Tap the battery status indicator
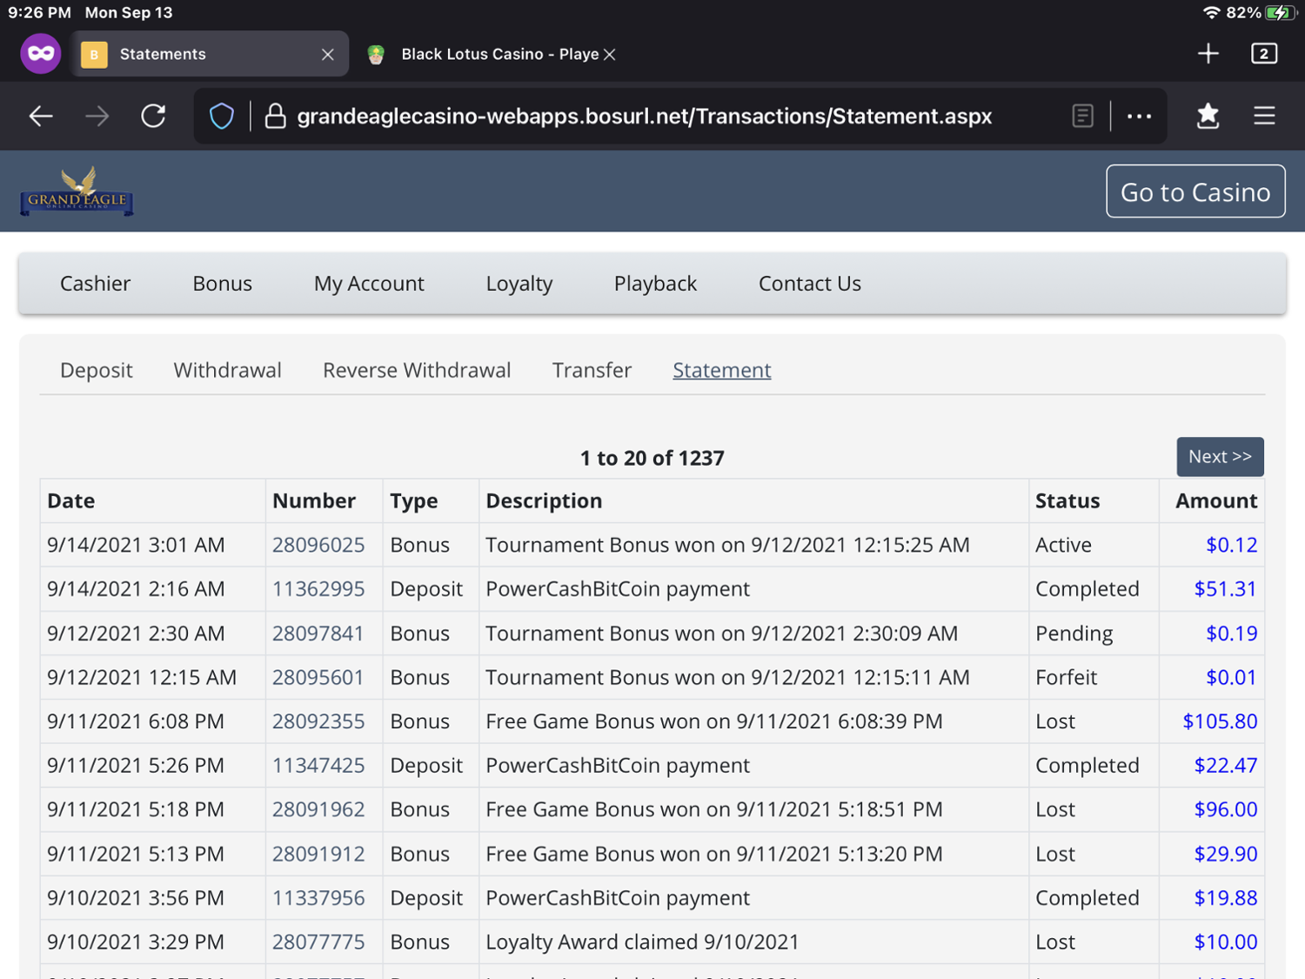The width and height of the screenshot is (1305, 979). [x=1282, y=13]
